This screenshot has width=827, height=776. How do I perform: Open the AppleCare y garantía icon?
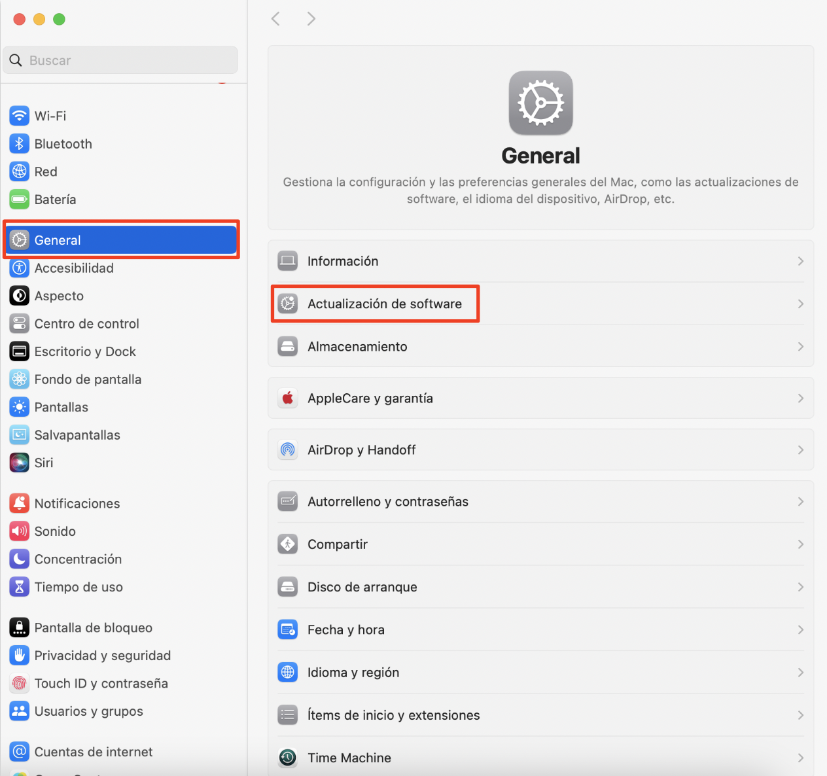[x=288, y=398]
